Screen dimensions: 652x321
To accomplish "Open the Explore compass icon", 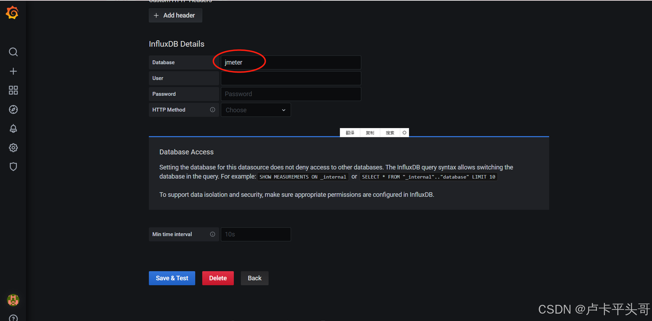I will [13, 109].
